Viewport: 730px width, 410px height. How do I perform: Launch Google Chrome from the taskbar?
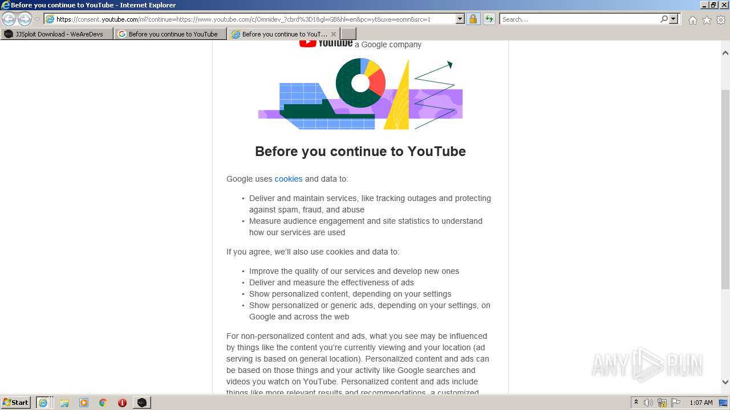[103, 403]
